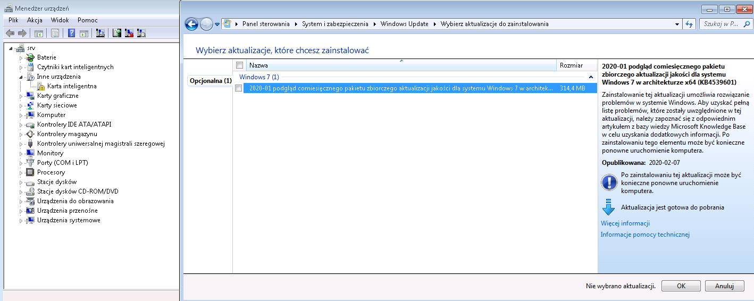Image resolution: width=754 pixels, height=301 pixels.
Task: Go forward in the Windows Update window
Action: click(206, 24)
